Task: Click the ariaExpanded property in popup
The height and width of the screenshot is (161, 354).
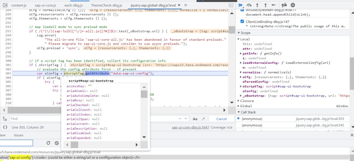Action: coord(84,138)
